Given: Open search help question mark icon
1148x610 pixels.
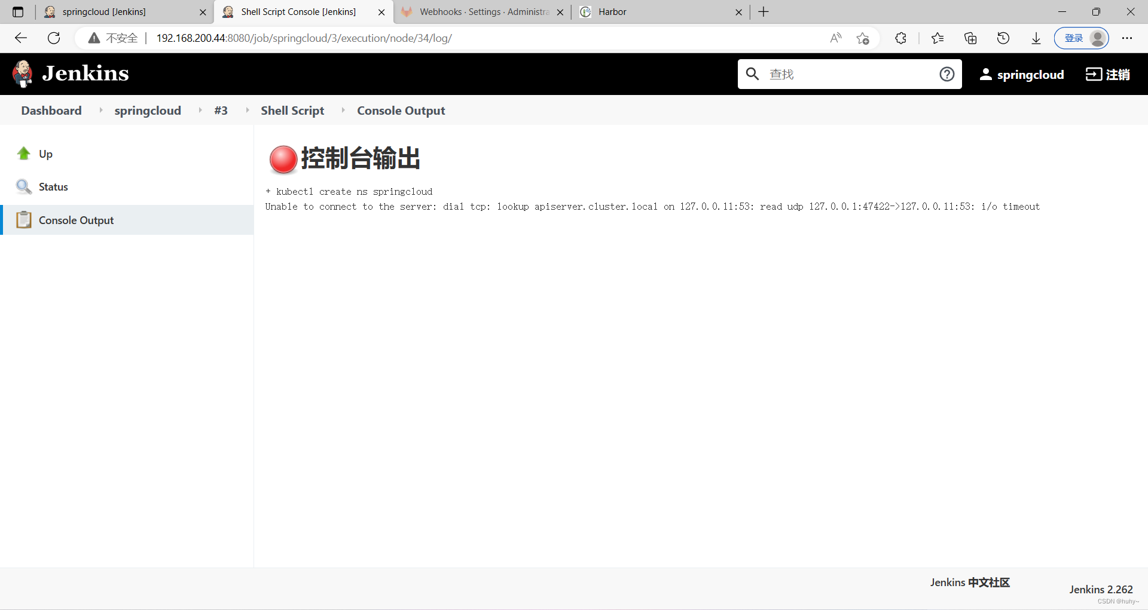Looking at the screenshot, I should click(x=947, y=74).
